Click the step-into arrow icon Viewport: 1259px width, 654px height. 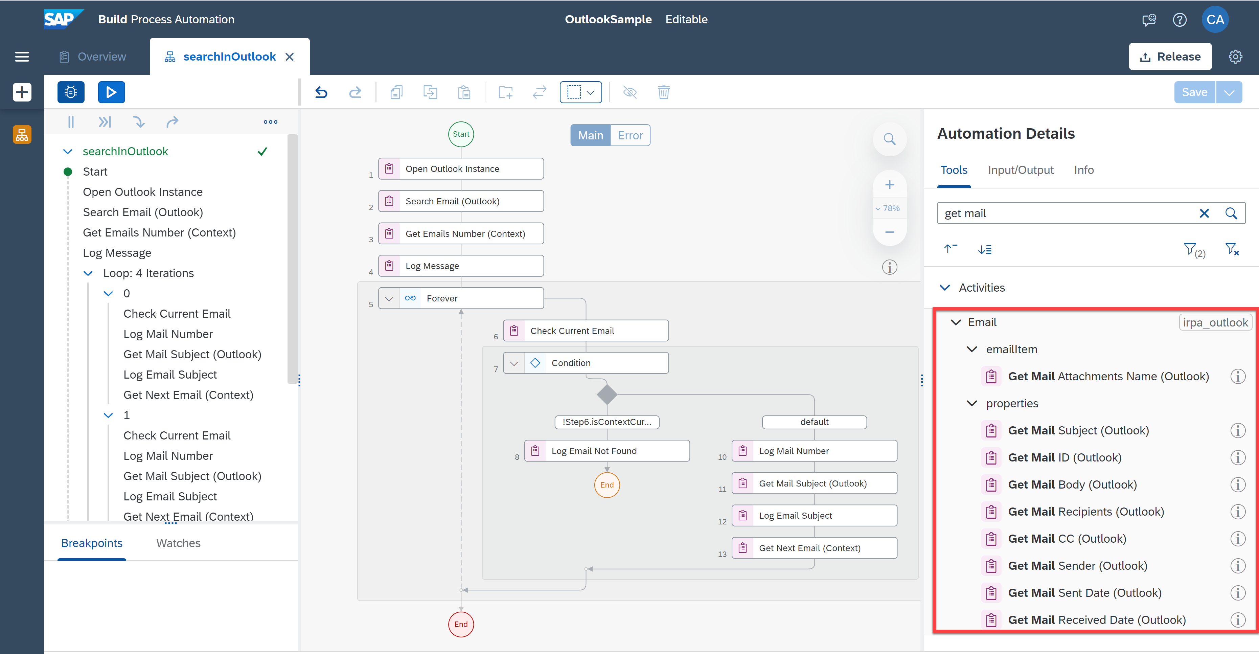pyautogui.click(x=139, y=122)
